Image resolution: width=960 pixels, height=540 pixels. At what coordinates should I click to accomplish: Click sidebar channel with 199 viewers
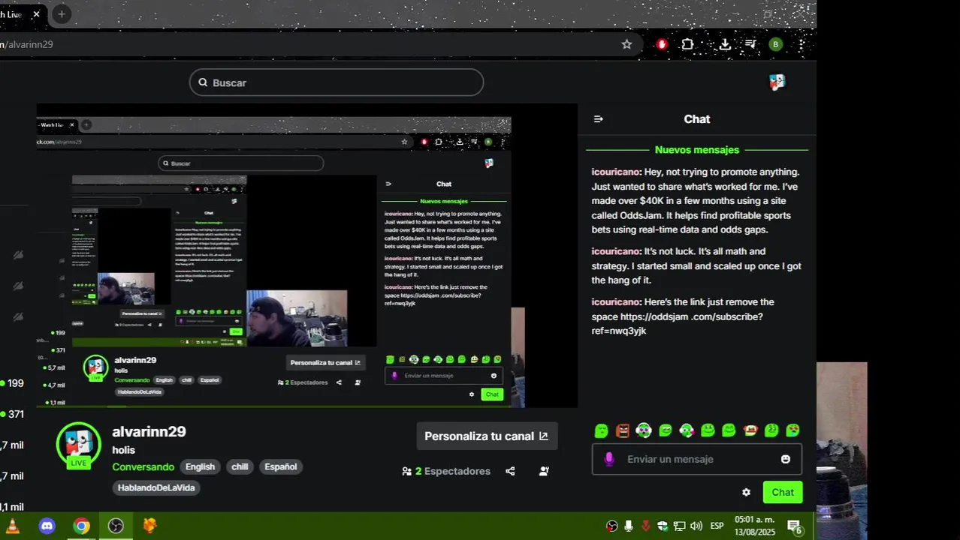click(13, 383)
